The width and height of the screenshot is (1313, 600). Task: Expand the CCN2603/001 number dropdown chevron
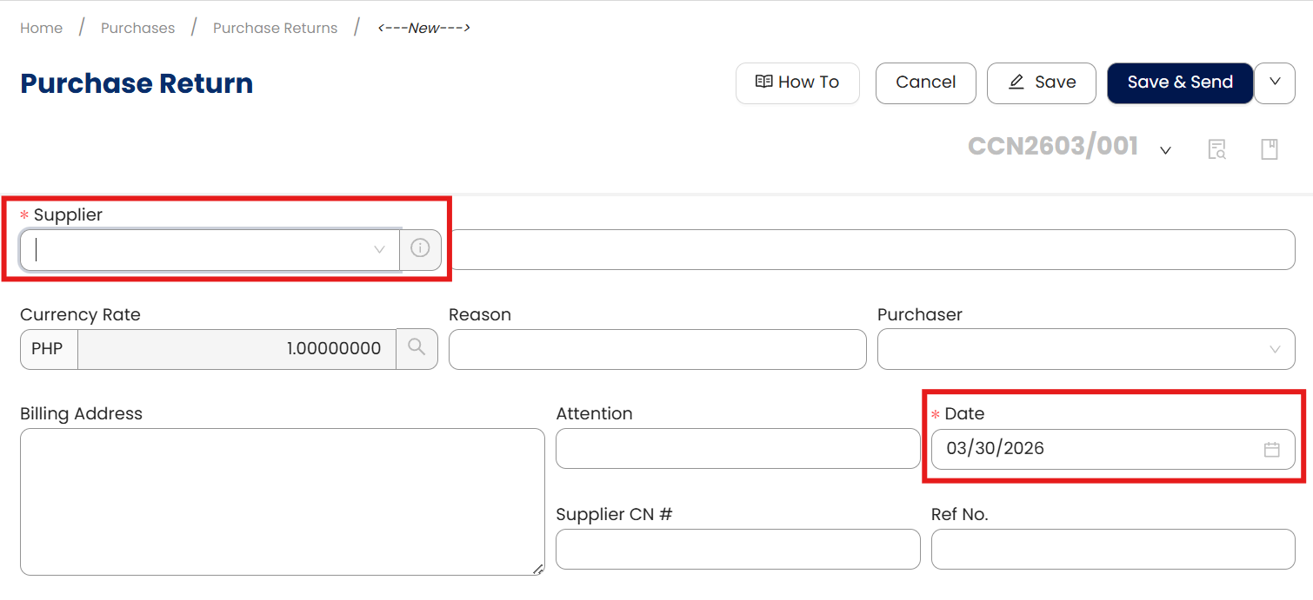[x=1165, y=150]
